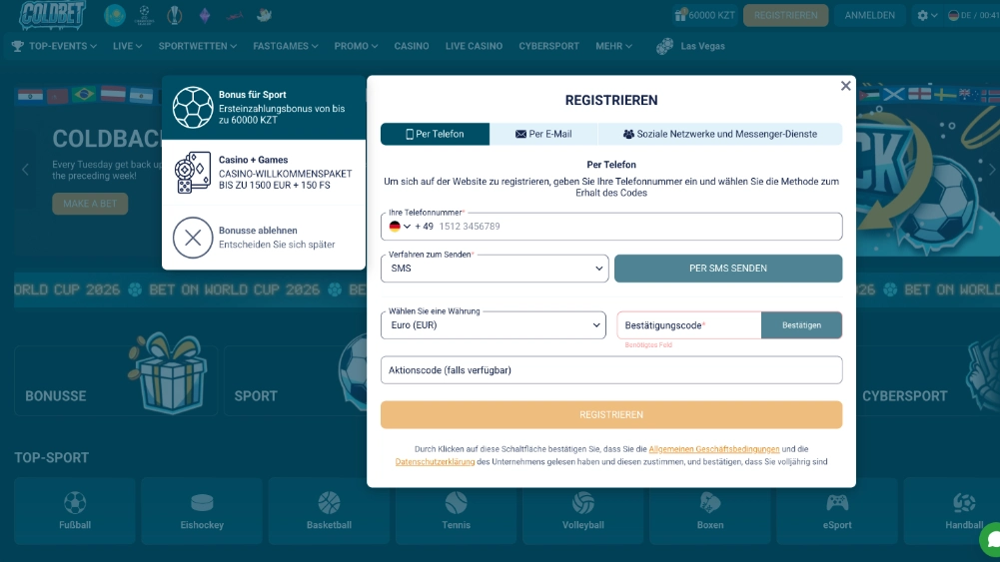Focus the Bestätigungscode input field
Viewport: 1000px width, 562px height.
tap(689, 325)
